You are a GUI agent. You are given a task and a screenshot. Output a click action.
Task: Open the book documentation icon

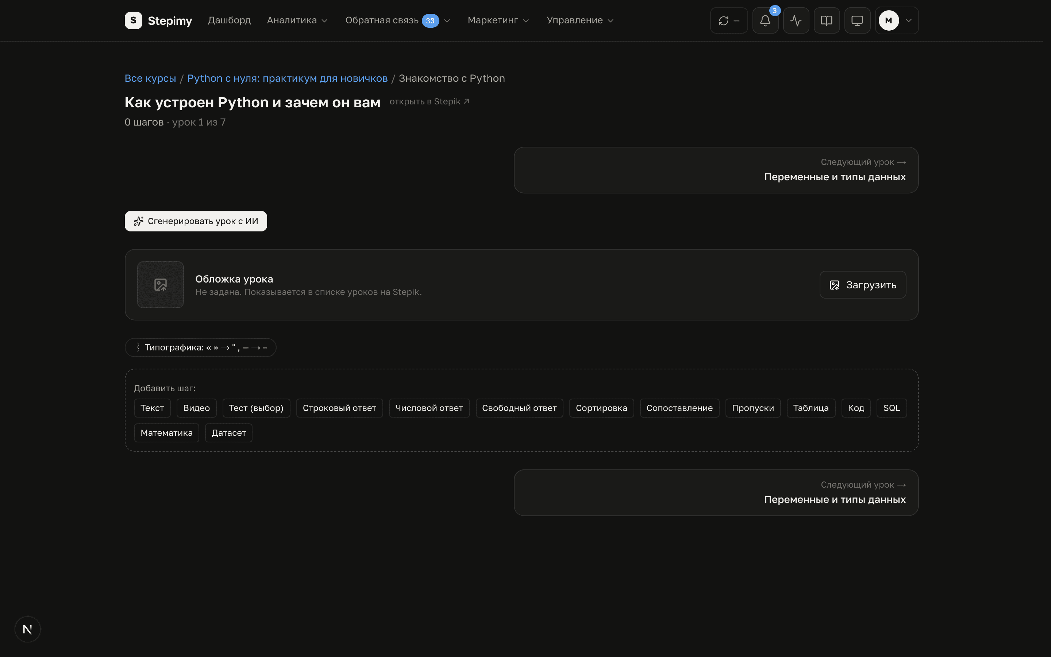click(x=827, y=20)
